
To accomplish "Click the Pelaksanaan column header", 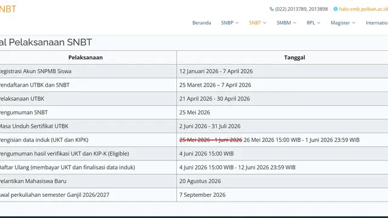I will [85, 58].
